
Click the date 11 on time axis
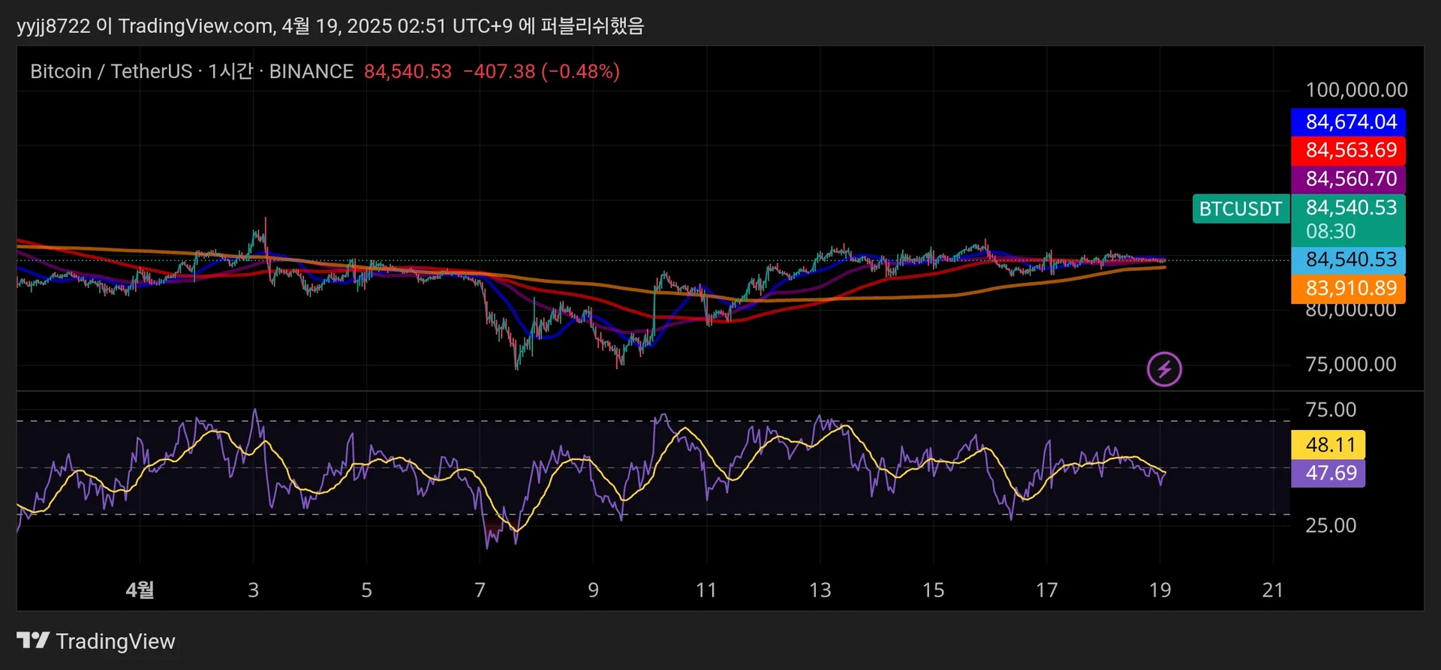[706, 590]
